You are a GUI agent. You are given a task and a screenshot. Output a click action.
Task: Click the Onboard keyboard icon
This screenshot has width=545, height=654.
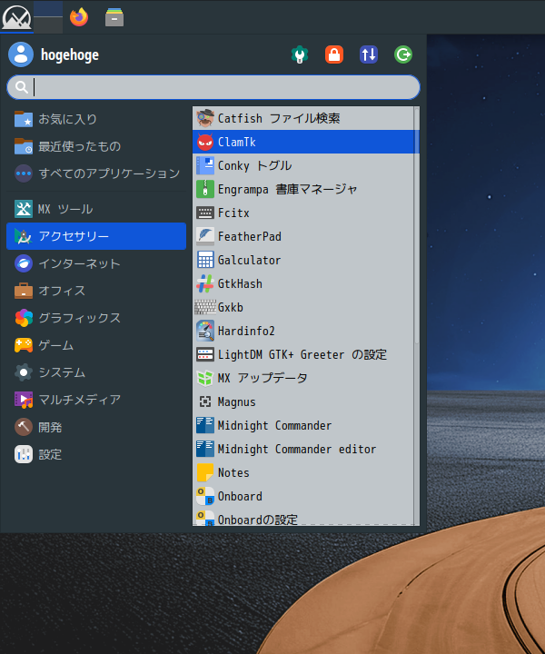click(x=205, y=496)
